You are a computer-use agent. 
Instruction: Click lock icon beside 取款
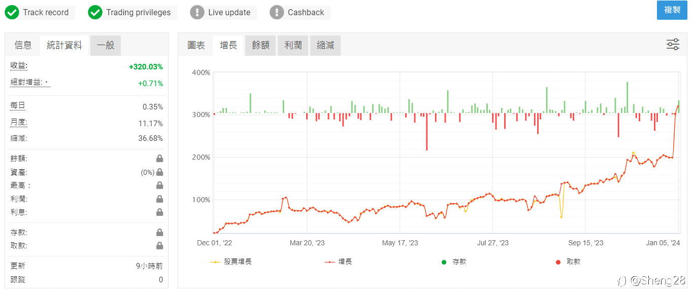[159, 246]
